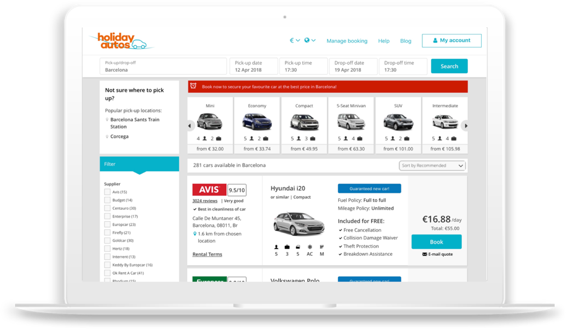
Task: Open Manage booking page
Action: tap(347, 41)
